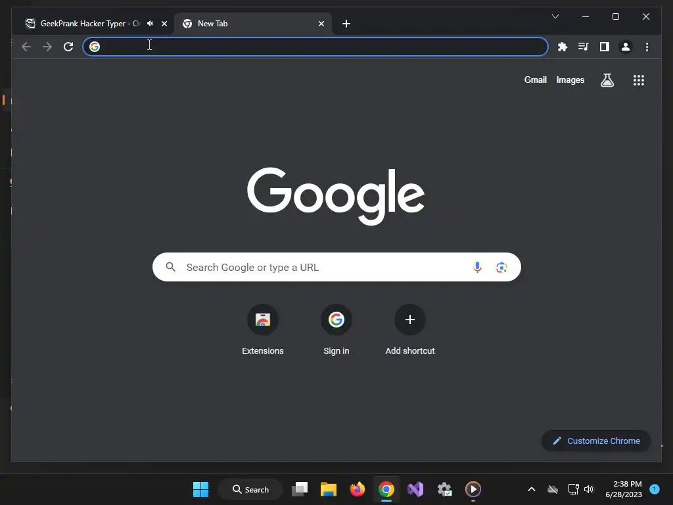Image resolution: width=673 pixels, height=505 pixels.
Task: Reload the current page
Action: tap(68, 47)
